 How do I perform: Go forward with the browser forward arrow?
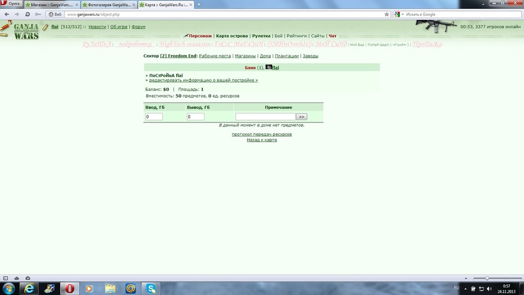pyautogui.click(x=17, y=14)
